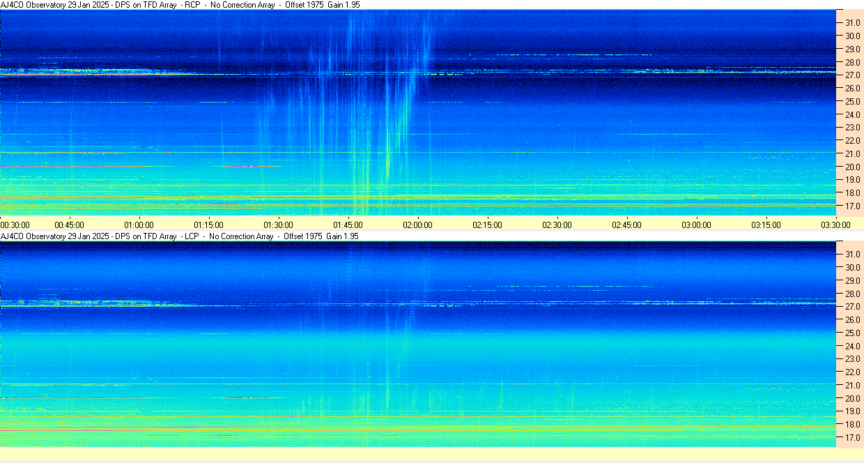This screenshot has width=864, height=463.
Task: Click the 02:45:00 time axis label
Action: (x=626, y=225)
